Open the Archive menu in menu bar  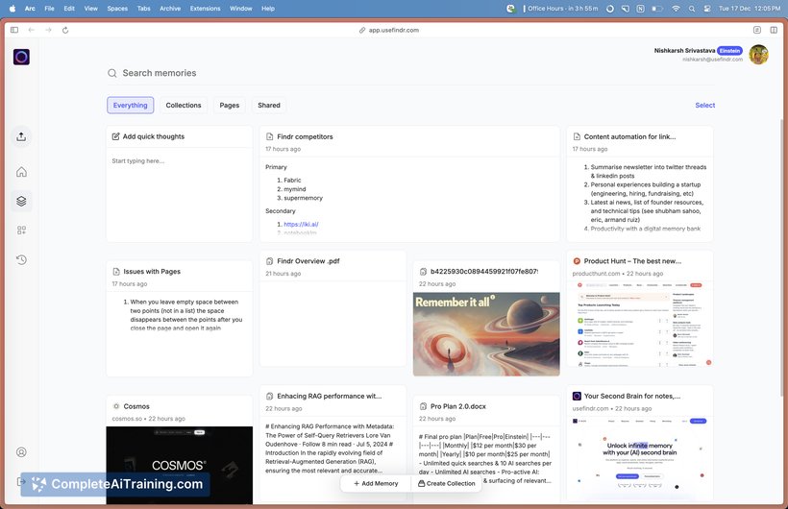[x=170, y=9]
